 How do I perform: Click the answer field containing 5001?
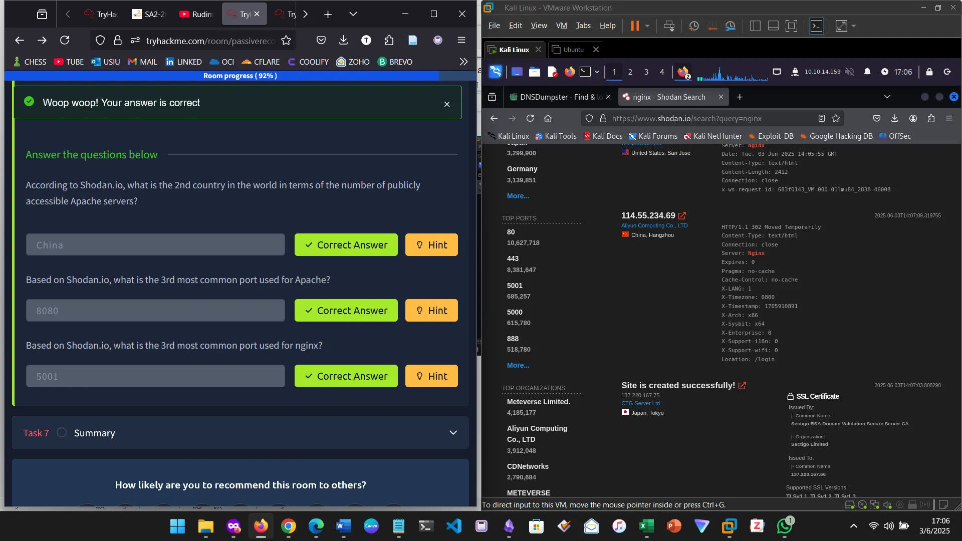click(x=155, y=376)
